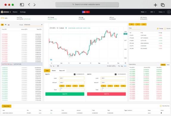Click the Buy ETH Total field

72,90
